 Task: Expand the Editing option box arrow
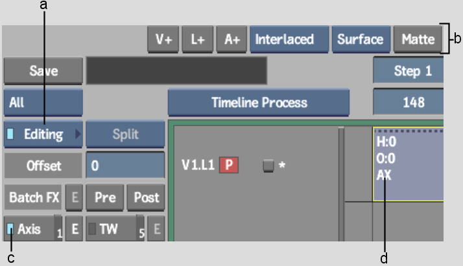(x=78, y=134)
